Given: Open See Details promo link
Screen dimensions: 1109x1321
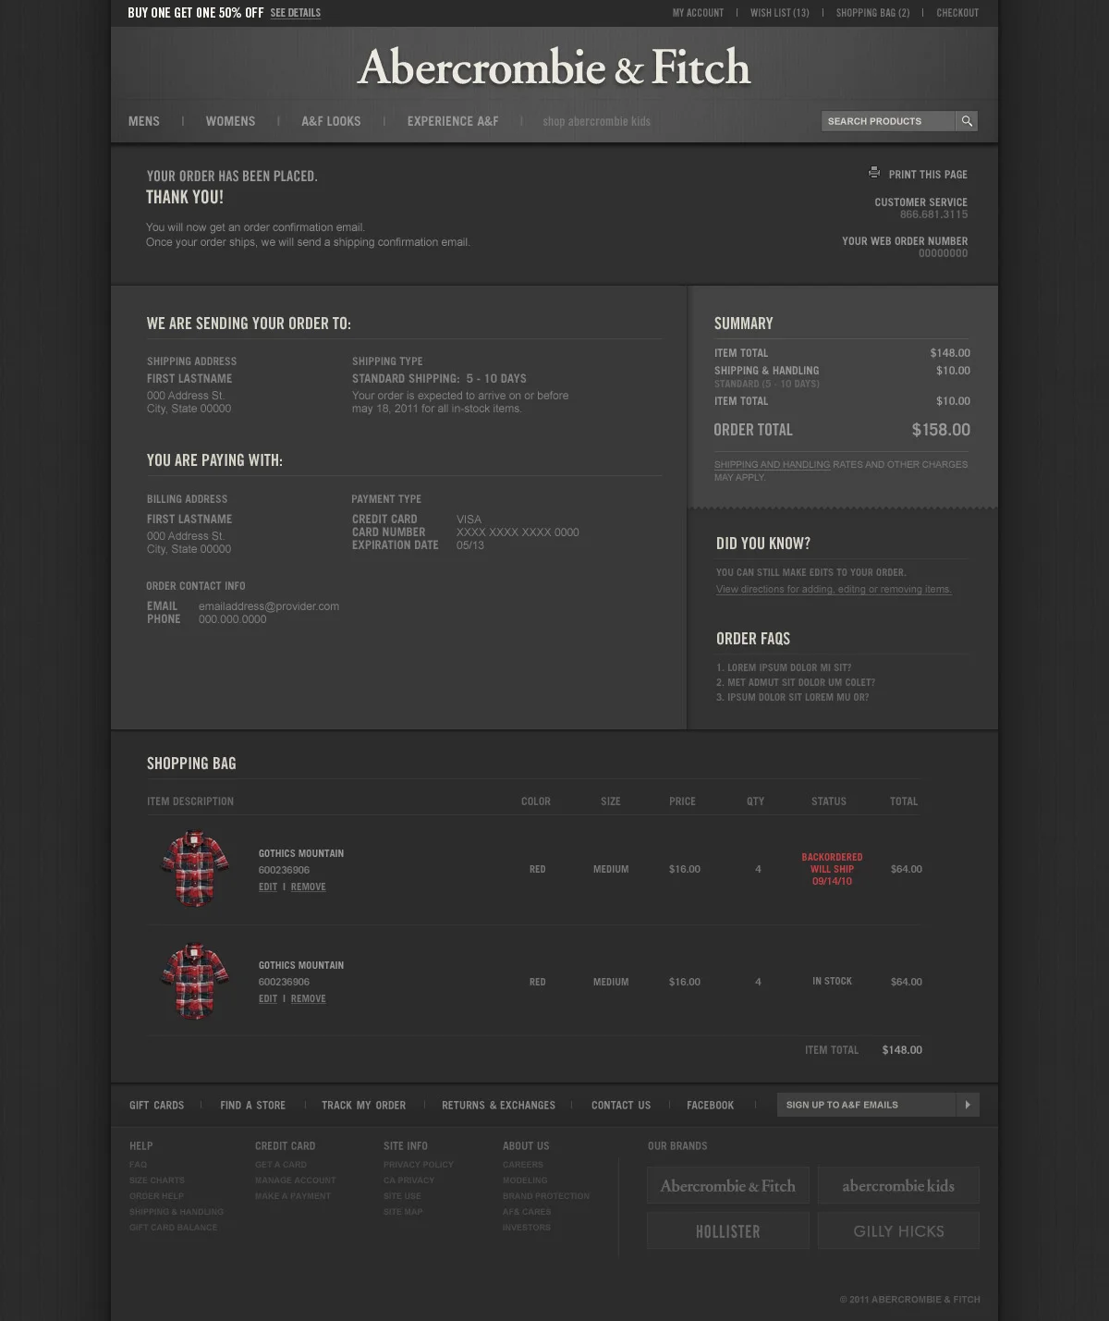Looking at the screenshot, I should click(296, 13).
